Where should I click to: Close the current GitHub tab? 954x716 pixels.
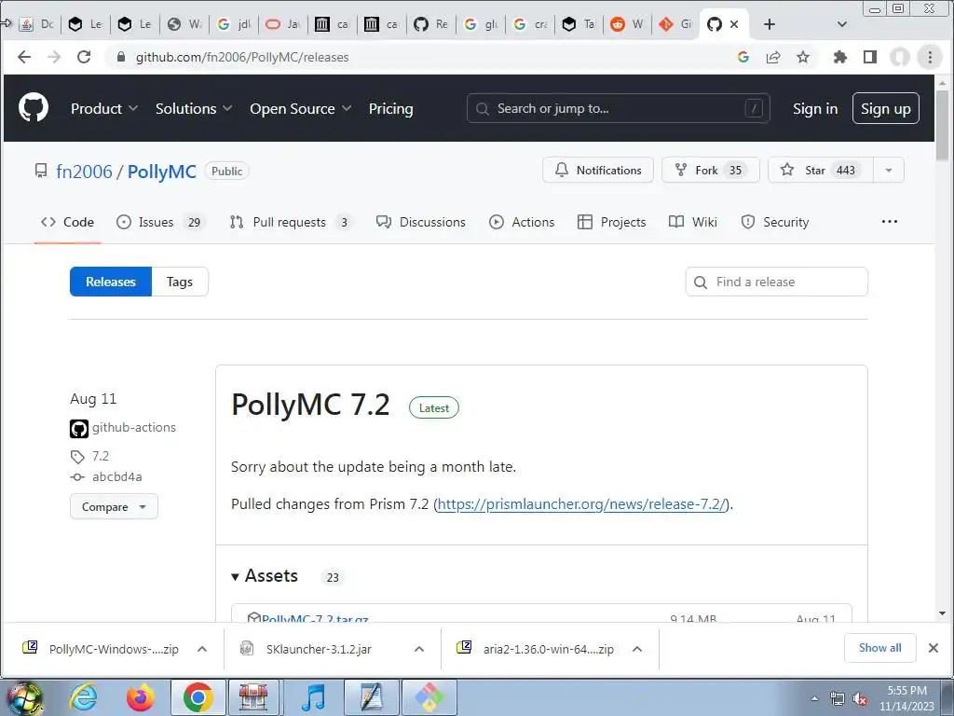(734, 24)
